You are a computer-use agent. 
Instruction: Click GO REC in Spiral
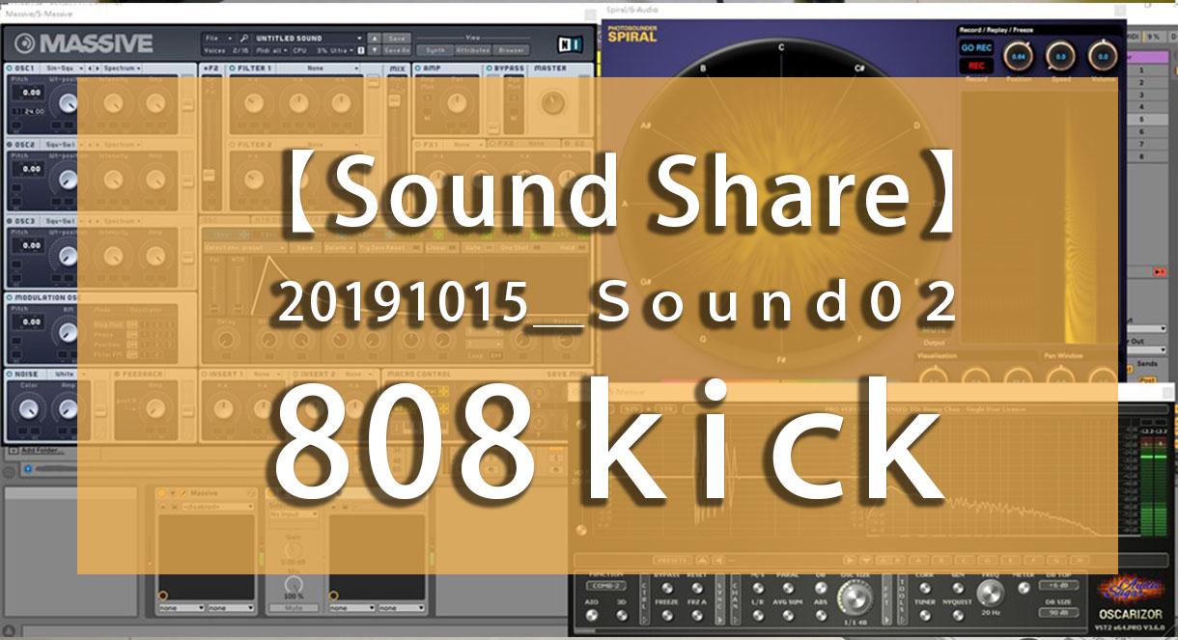coord(976,47)
